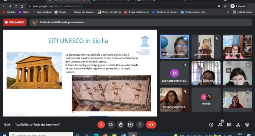Click the Roman mosaic image on slide
Image resolution: width=255 pixels, height=136 pixels.
pos(112,93)
